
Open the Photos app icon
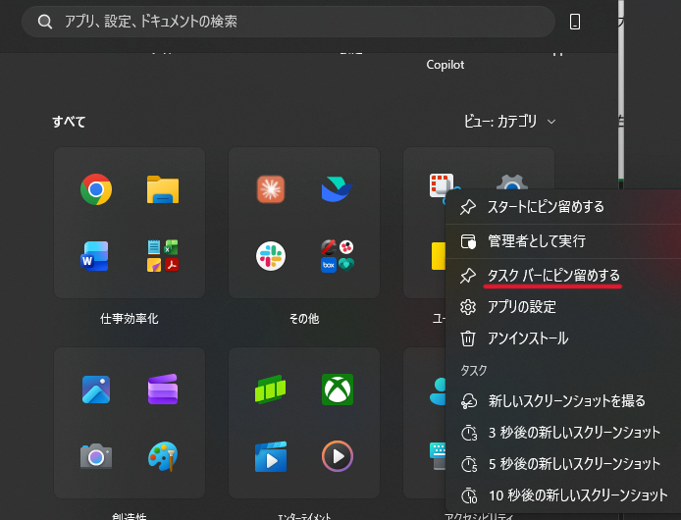(x=96, y=390)
